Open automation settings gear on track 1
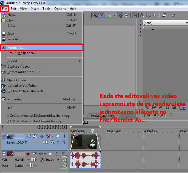Image resolution: width=188 pixels, height=173 pixels. (x=48, y=136)
